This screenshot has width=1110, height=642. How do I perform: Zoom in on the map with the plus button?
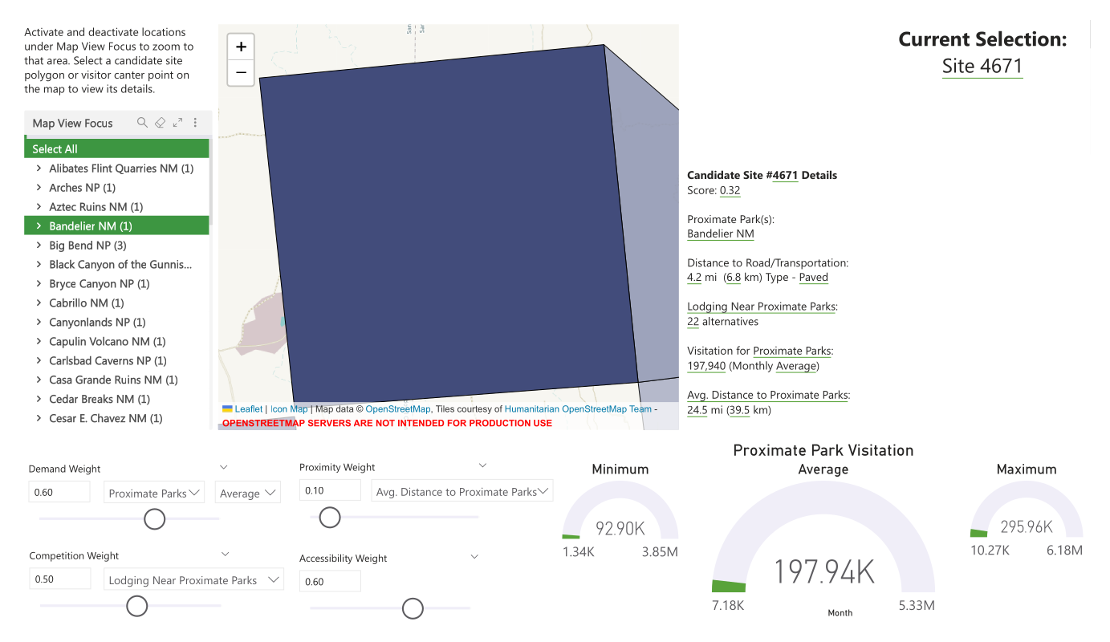pyautogui.click(x=240, y=46)
